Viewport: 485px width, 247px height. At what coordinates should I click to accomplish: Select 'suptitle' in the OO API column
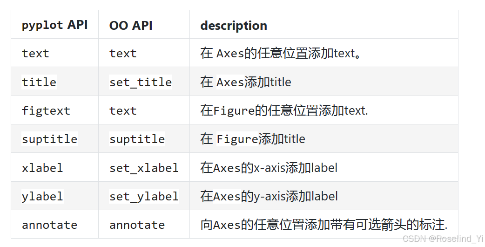click(137, 139)
